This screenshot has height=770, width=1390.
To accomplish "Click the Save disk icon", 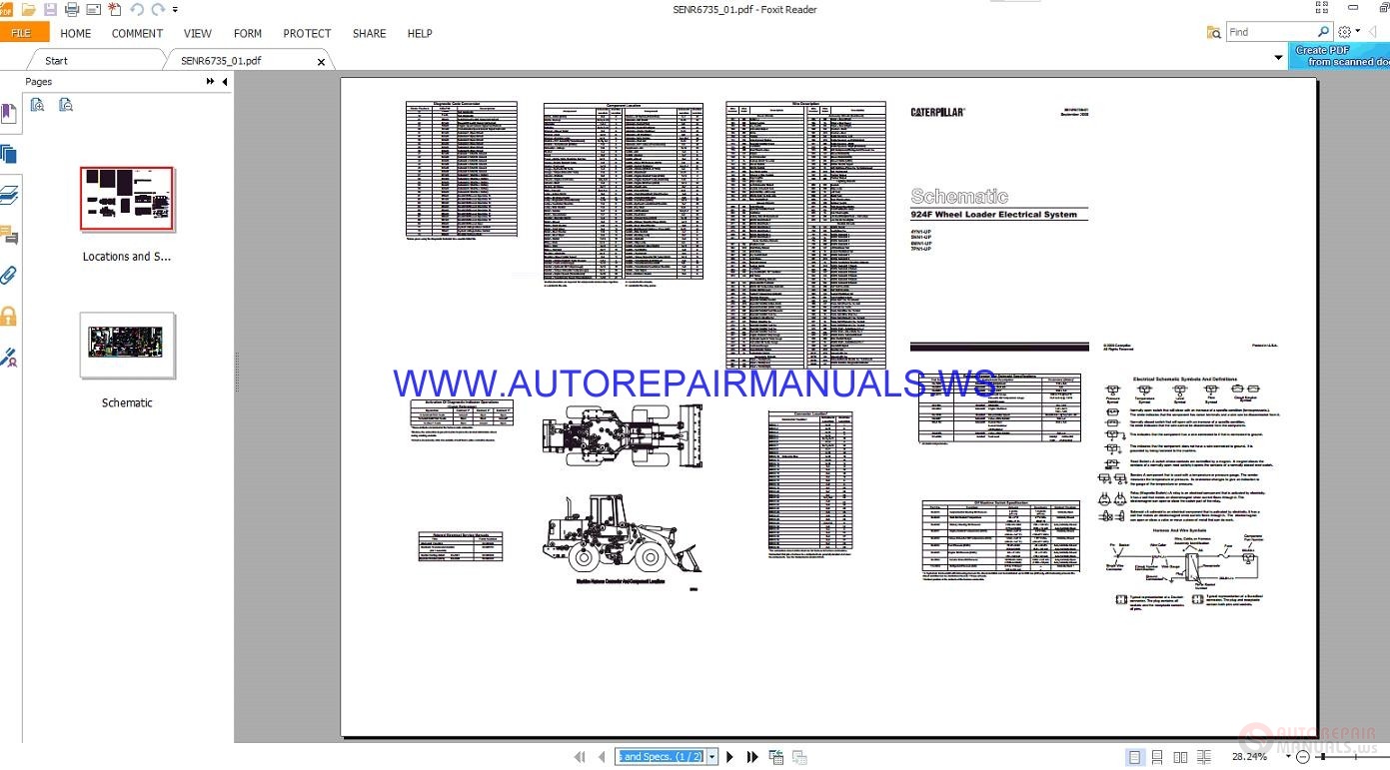I will [x=50, y=9].
